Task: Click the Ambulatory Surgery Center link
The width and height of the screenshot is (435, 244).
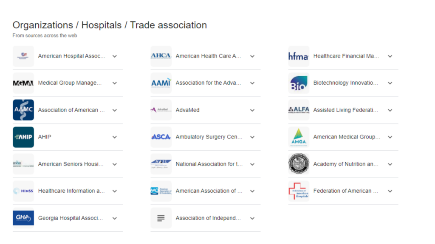Action: click(210, 137)
